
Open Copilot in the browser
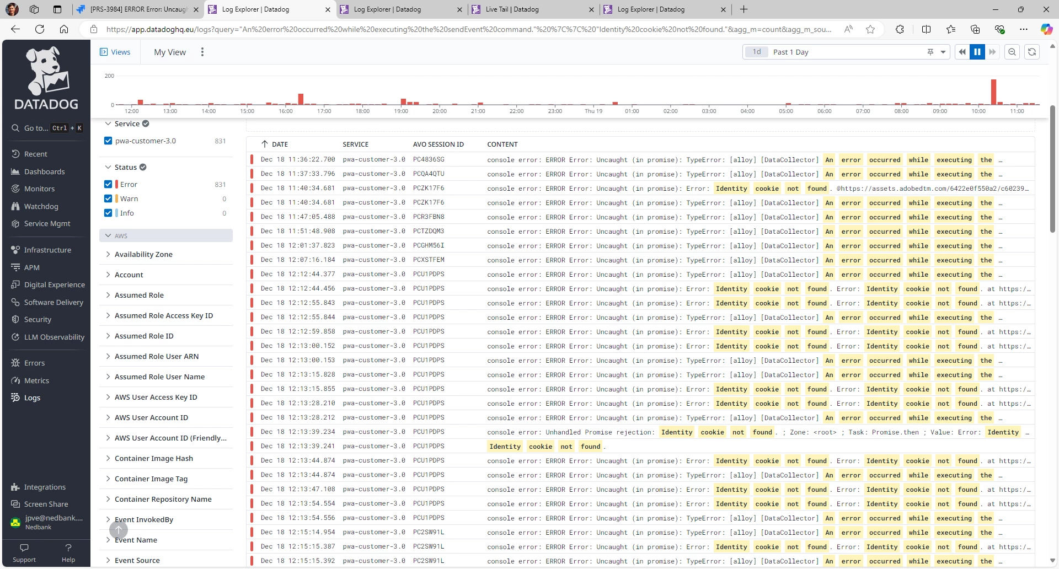(x=1046, y=29)
